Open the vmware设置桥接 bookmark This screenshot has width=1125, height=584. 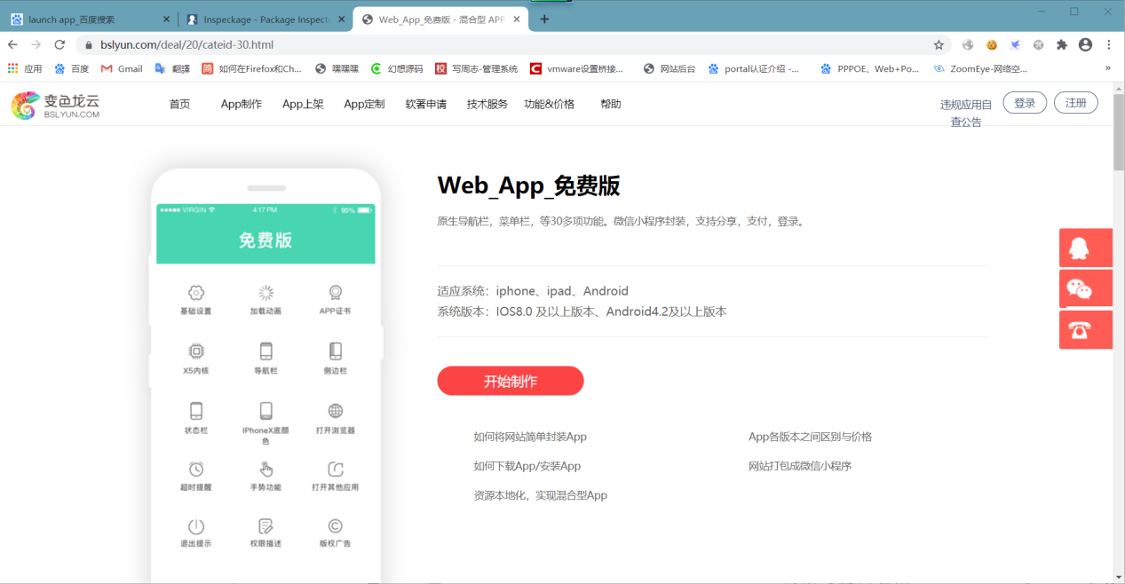pyautogui.click(x=577, y=68)
